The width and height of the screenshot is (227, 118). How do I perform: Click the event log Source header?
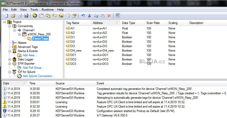(75, 83)
